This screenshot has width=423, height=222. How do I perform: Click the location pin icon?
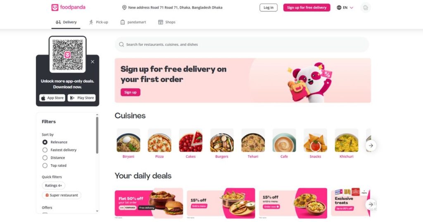124,7
